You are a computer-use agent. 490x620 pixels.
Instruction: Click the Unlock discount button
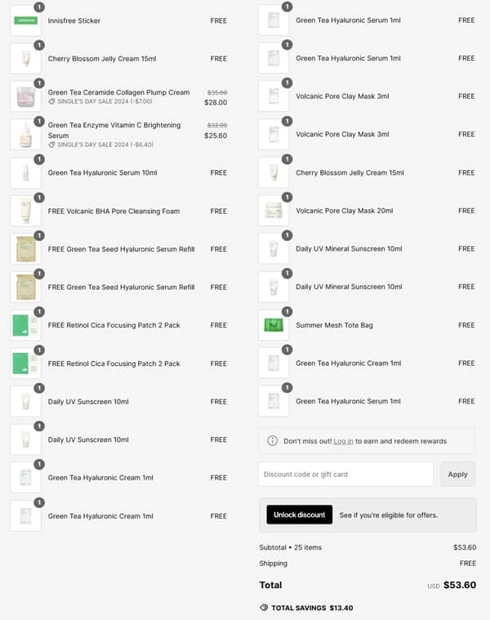tap(300, 515)
